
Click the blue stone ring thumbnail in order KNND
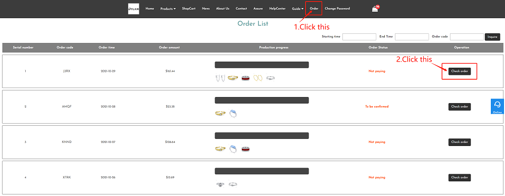coord(233,149)
